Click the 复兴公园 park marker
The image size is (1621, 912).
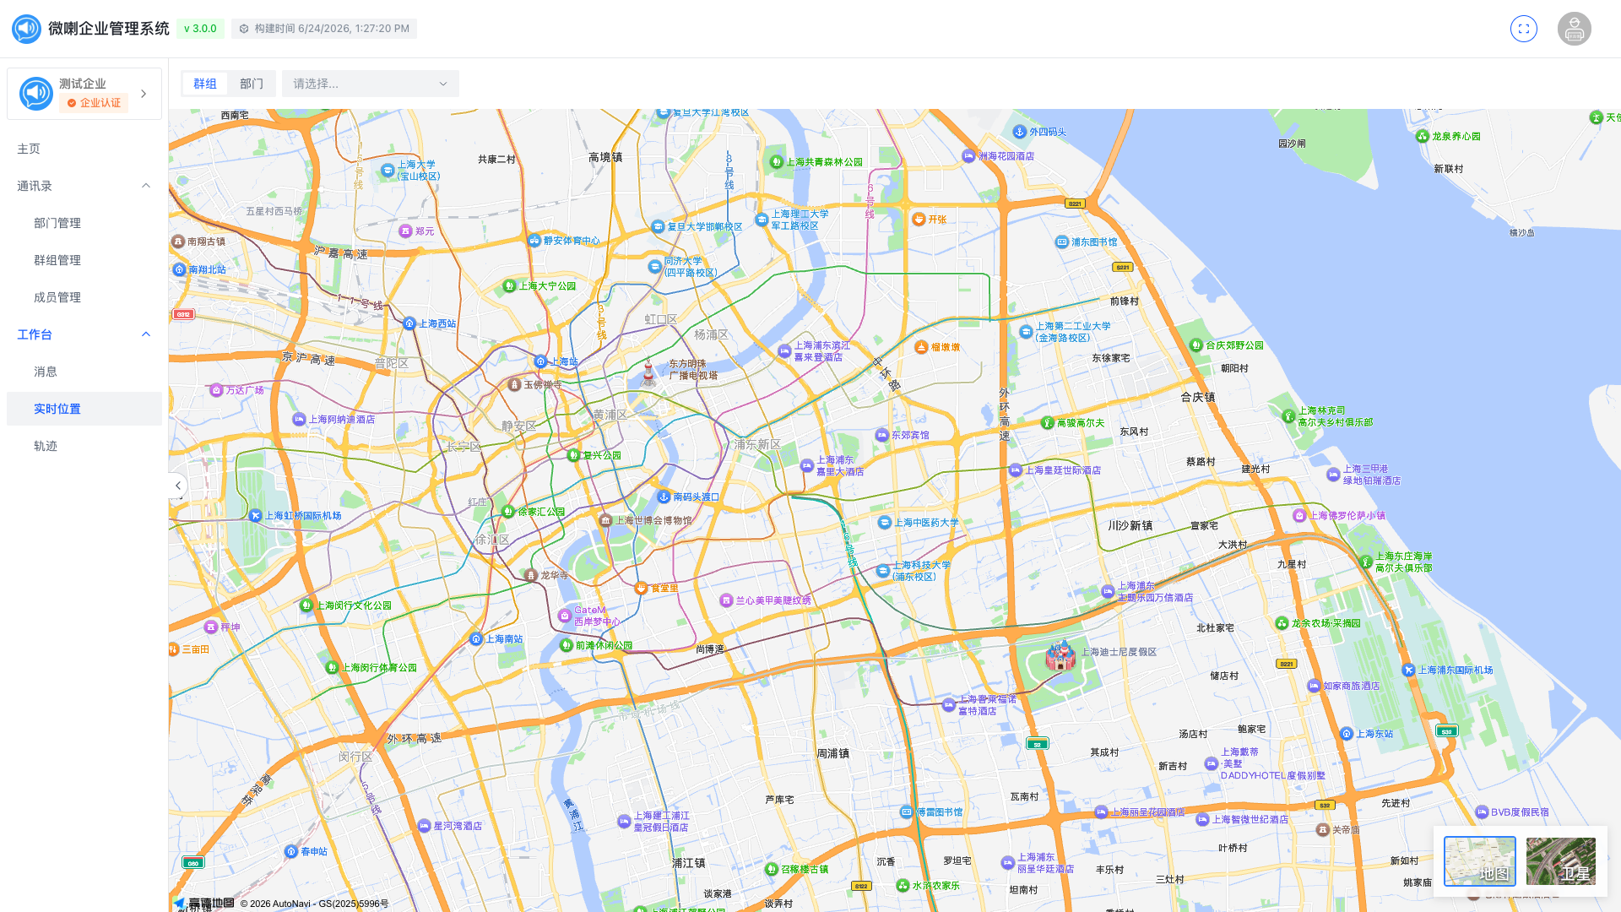click(573, 455)
